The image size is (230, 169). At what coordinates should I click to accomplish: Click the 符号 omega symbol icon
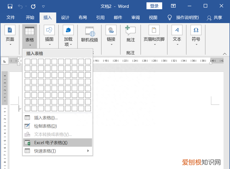click(196, 30)
